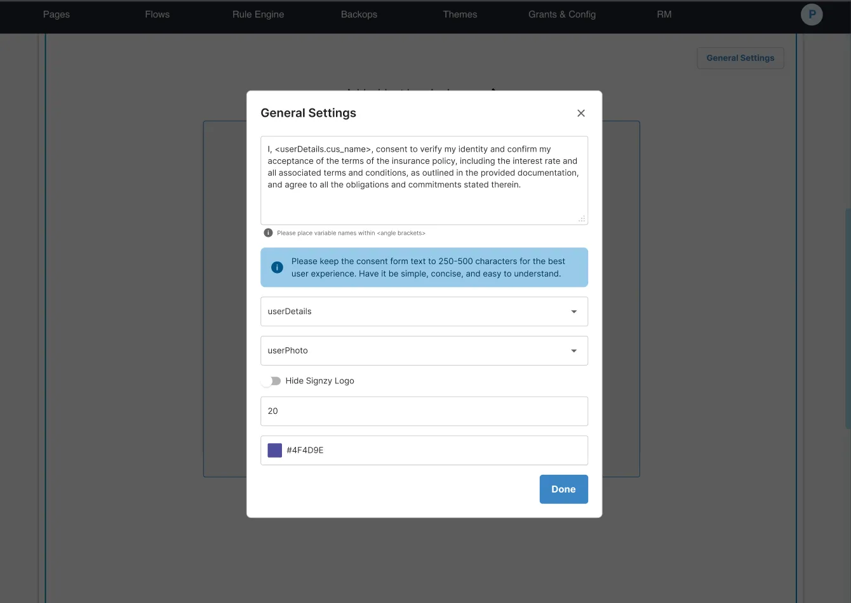Viewport: 851px width, 603px height.
Task: Click the info icon beside the angle brackets hint
Action: (x=268, y=233)
